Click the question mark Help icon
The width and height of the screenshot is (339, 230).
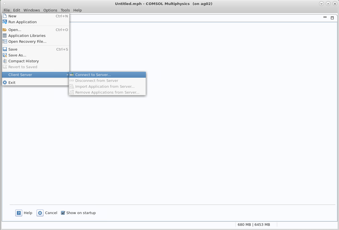coord(18,213)
